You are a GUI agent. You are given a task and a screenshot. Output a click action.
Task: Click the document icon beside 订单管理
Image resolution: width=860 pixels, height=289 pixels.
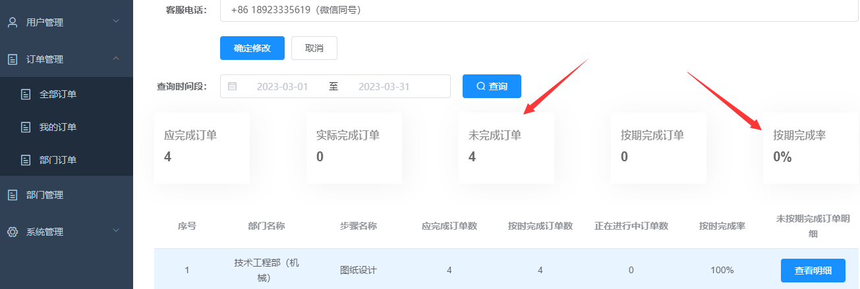[x=13, y=59]
